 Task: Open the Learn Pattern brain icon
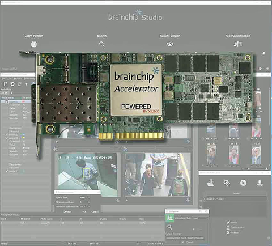coord(34,44)
